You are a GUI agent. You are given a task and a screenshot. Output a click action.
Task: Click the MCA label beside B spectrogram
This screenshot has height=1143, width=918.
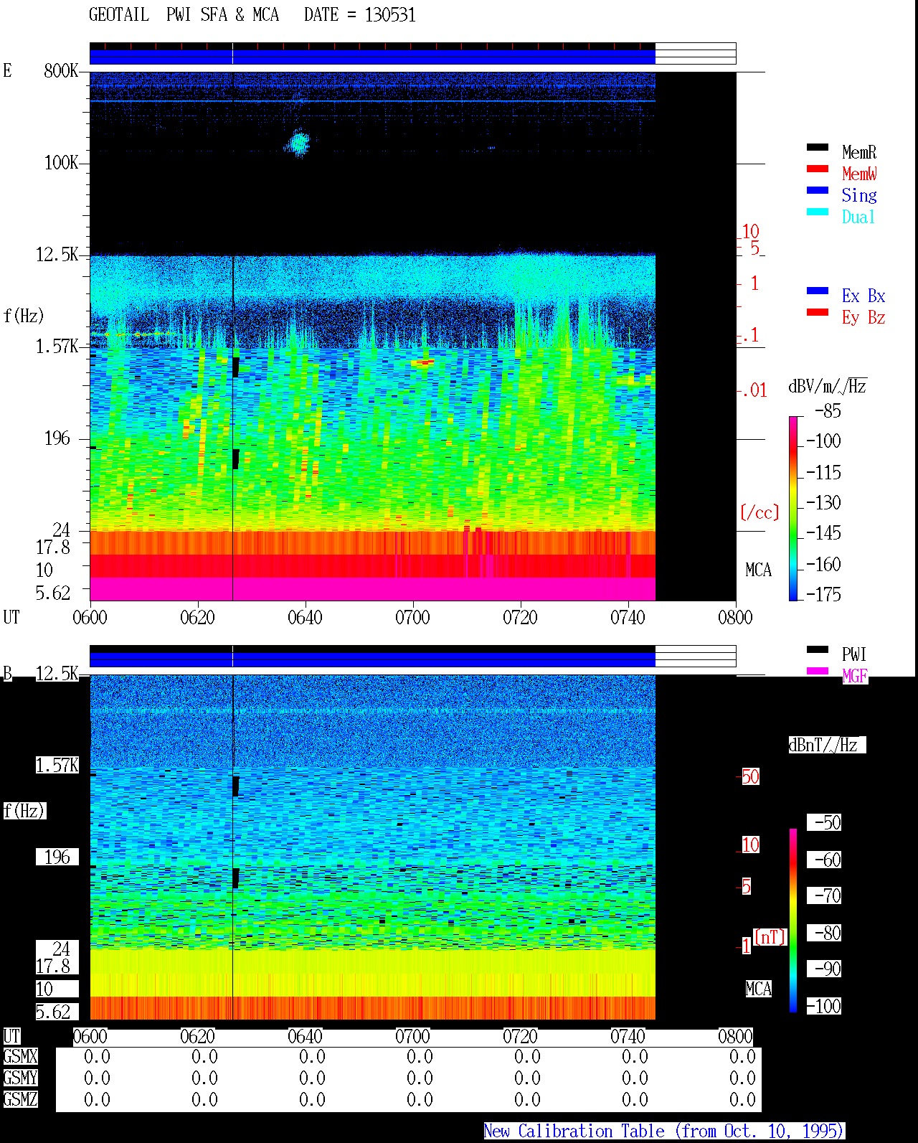[x=758, y=989]
